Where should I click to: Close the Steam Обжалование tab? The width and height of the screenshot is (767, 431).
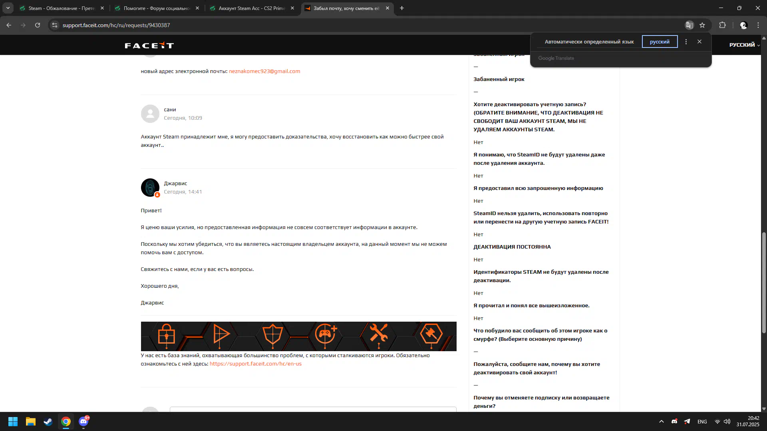tap(102, 8)
